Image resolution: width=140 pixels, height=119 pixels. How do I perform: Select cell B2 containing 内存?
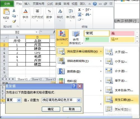pos(38,45)
